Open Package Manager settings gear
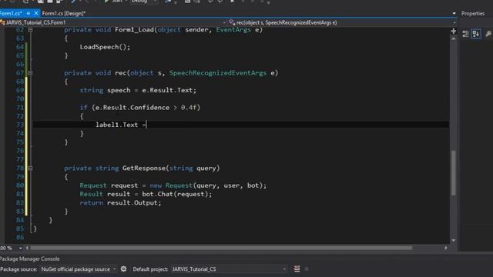The width and height of the screenshot is (493, 277). pyautogui.click(x=123, y=269)
